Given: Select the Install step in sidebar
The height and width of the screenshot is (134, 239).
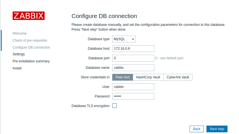Looking at the screenshot, I should click(x=17, y=68).
